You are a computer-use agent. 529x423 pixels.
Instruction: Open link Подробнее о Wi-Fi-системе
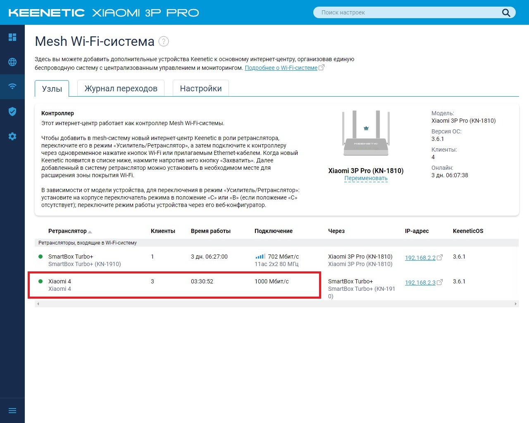[281, 68]
